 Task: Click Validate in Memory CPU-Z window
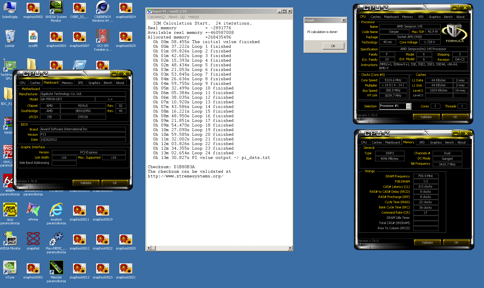427,243
